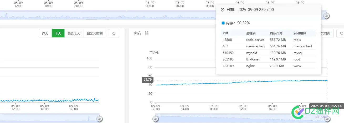Click the 百分比 axis label of 内存 chart
This screenshot has width=344, height=123.
[x=154, y=53]
